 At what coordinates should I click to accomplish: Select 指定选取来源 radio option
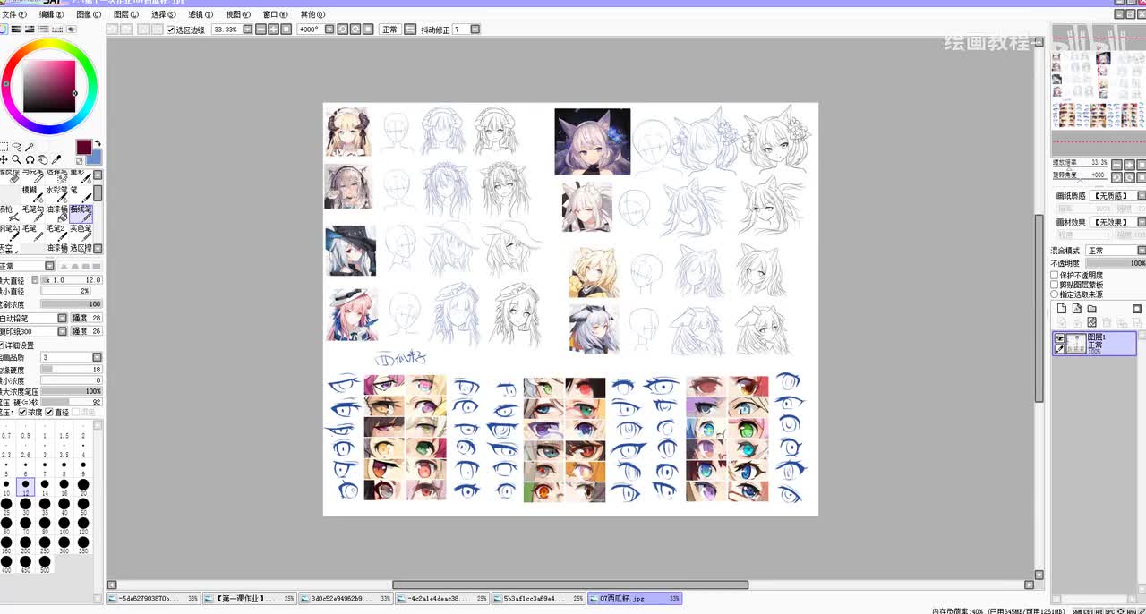coord(1055,294)
